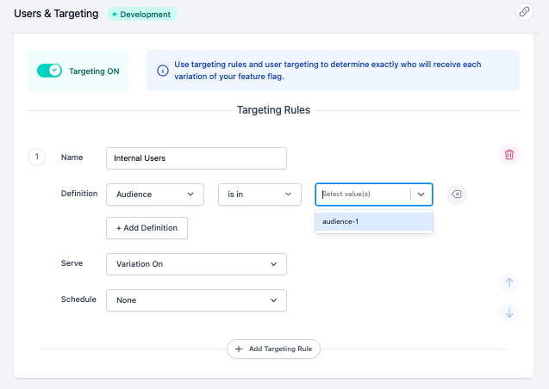This screenshot has width=549, height=389.
Task: Click the copy link icon in header
Action: pyautogui.click(x=523, y=12)
